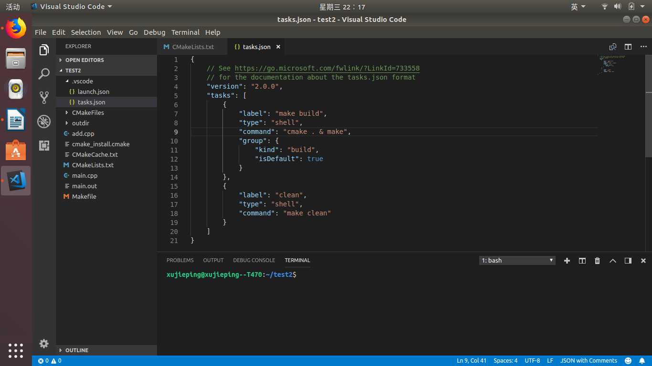Open Source Control view icon
The image size is (652, 366).
tap(44, 97)
